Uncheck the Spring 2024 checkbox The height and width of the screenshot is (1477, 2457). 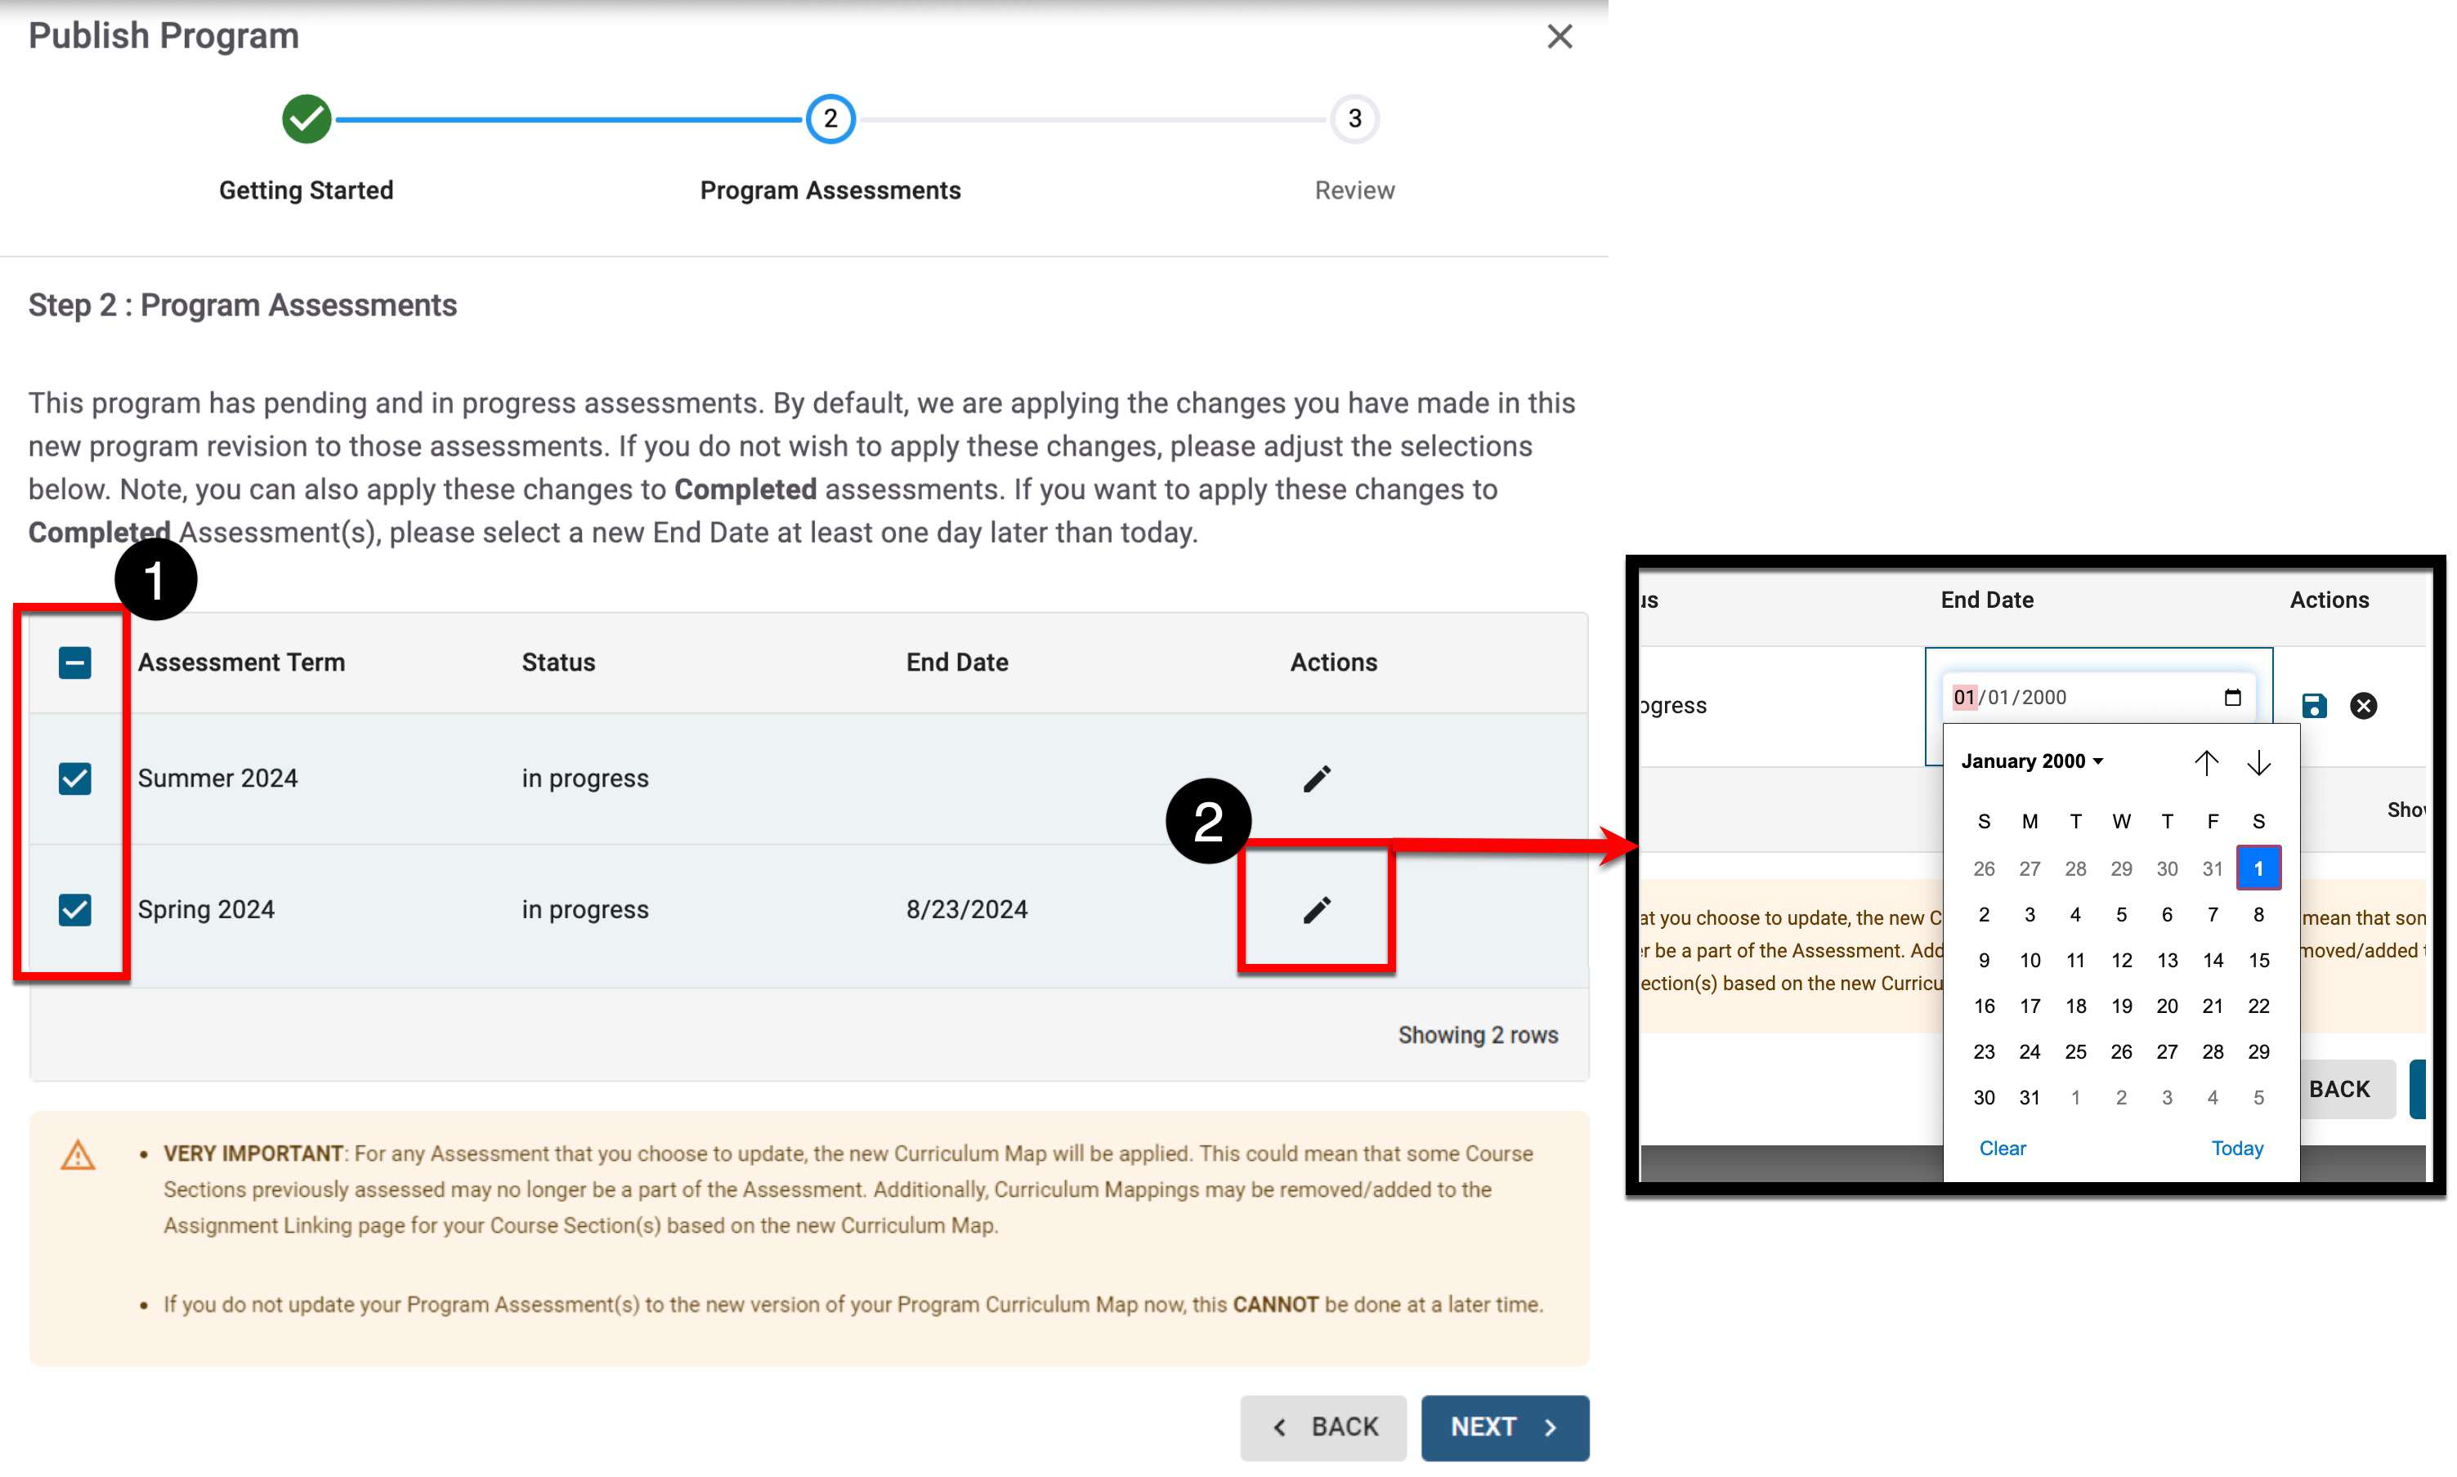pos(74,910)
